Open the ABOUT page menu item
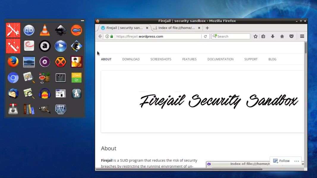The width and height of the screenshot is (317, 178). tap(106, 59)
